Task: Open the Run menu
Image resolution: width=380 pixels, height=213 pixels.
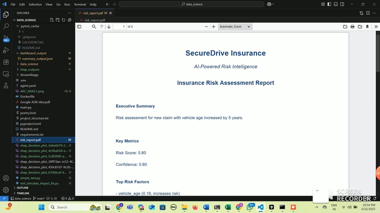Action: tap(67, 4)
